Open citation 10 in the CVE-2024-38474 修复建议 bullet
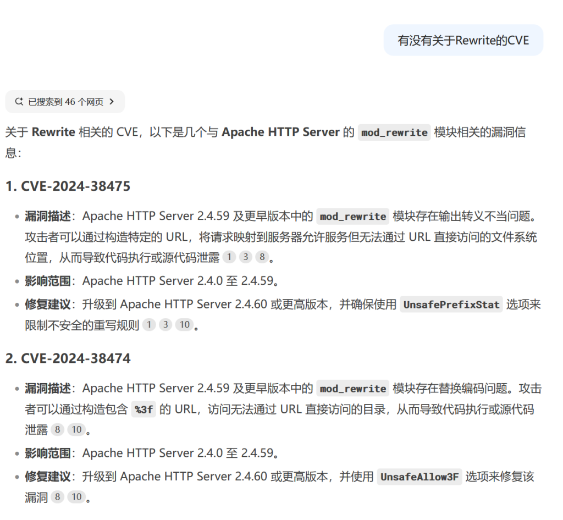563x520 pixels. click(x=76, y=497)
